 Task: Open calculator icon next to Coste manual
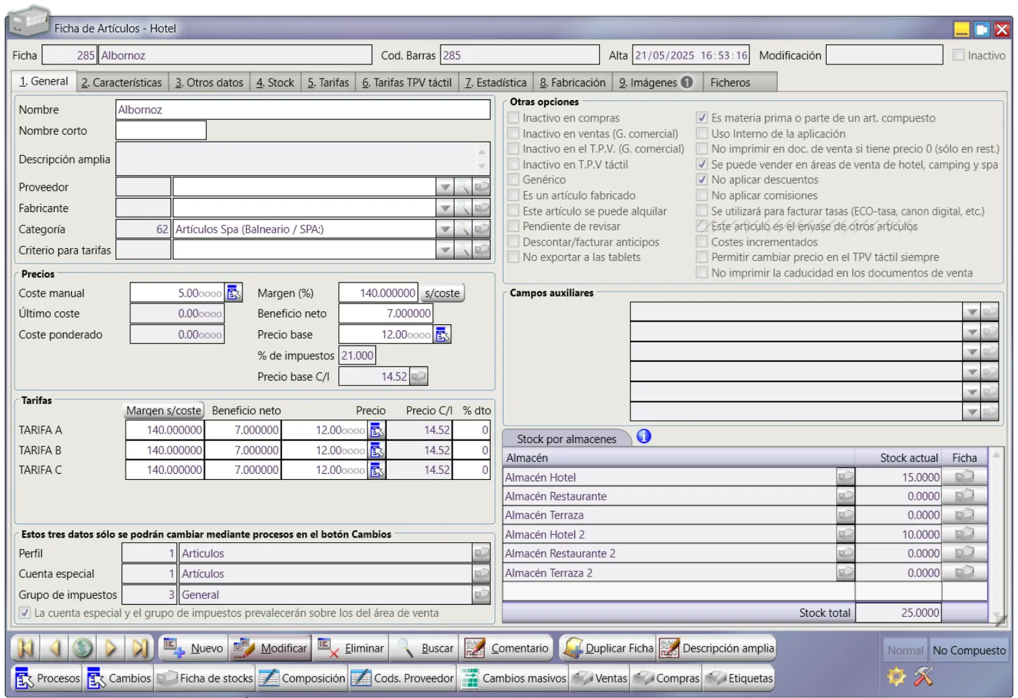click(x=234, y=293)
